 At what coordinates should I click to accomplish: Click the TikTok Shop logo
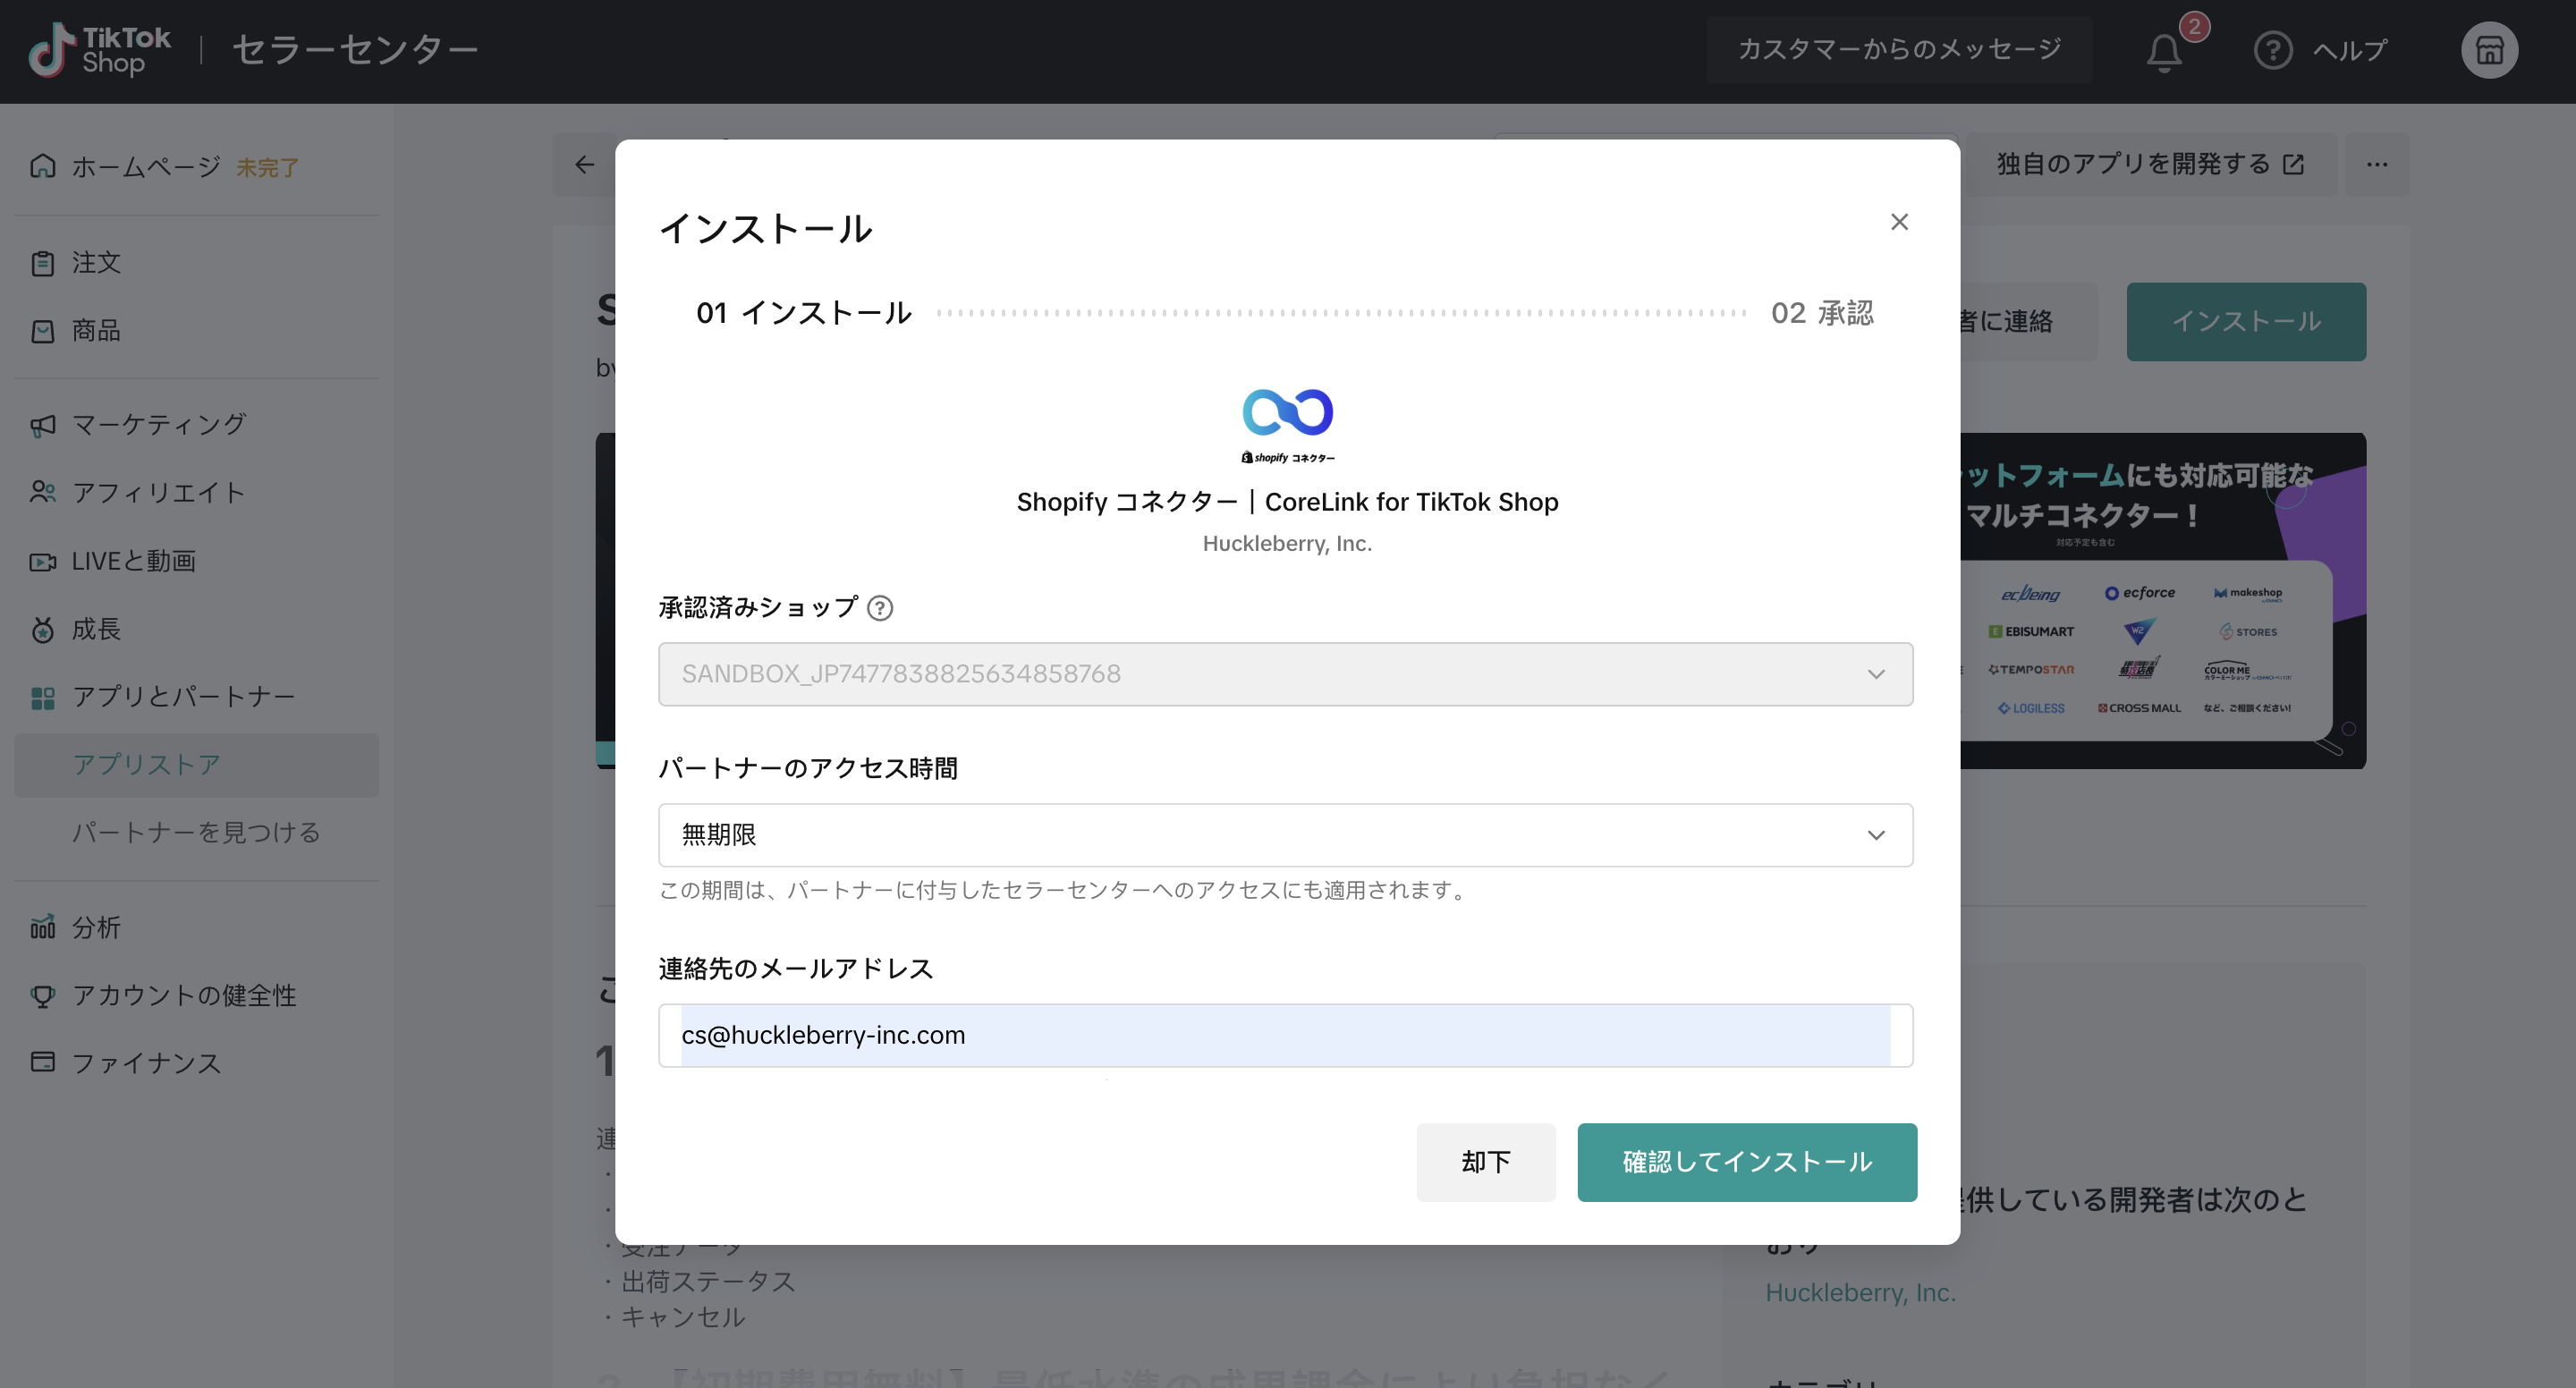pyautogui.click(x=99, y=50)
